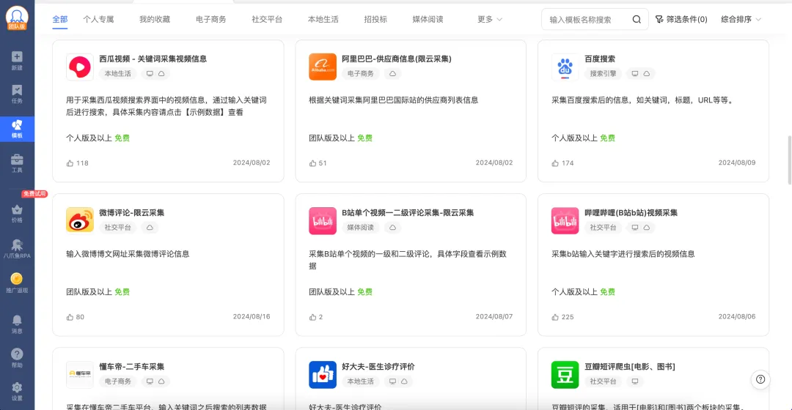This screenshot has height=410, width=792.
Task: Open 懂车帝-二手车采集 title
Action: tap(131, 367)
